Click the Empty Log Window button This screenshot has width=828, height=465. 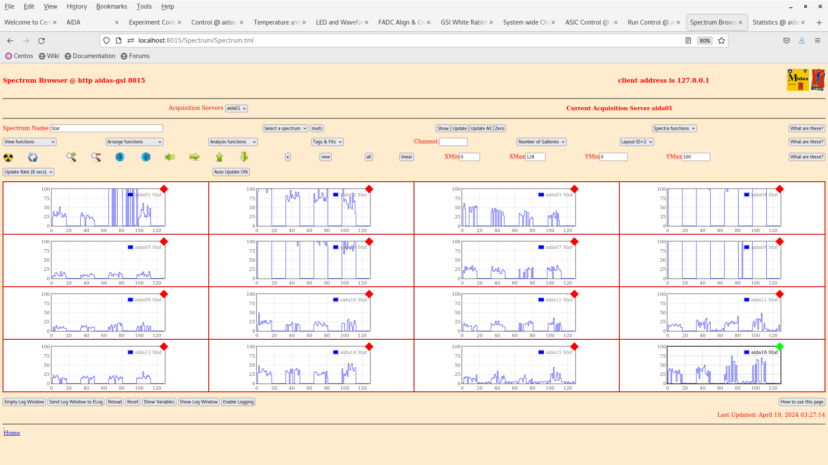point(24,402)
